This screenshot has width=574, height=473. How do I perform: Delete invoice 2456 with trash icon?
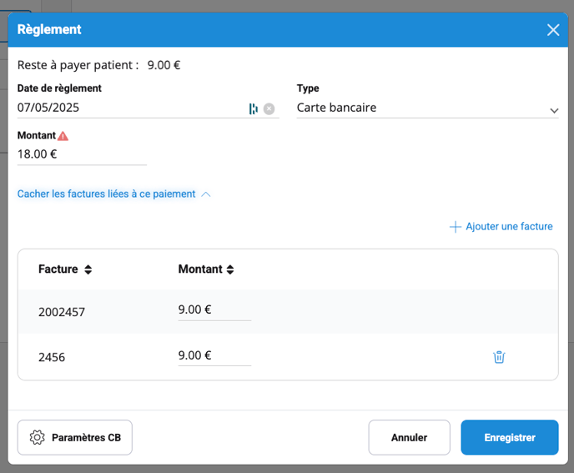tap(499, 357)
